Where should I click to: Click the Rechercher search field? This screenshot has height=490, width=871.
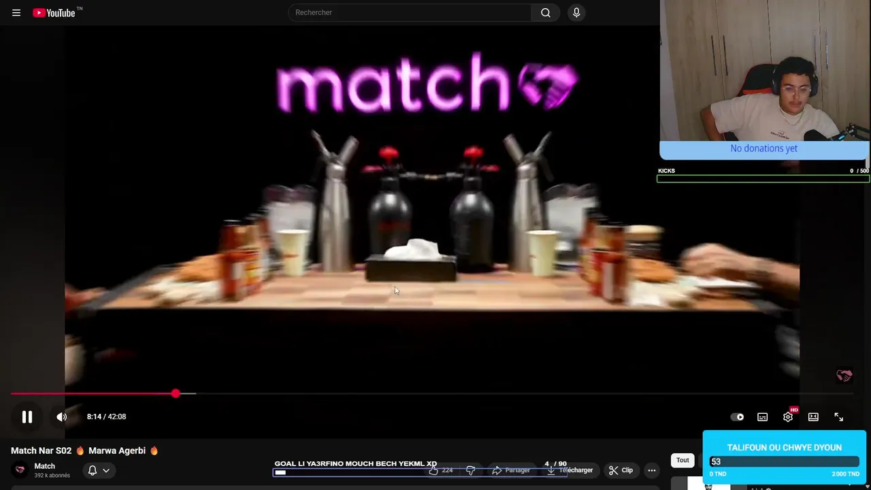pyautogui.click(x=410, y=12)
